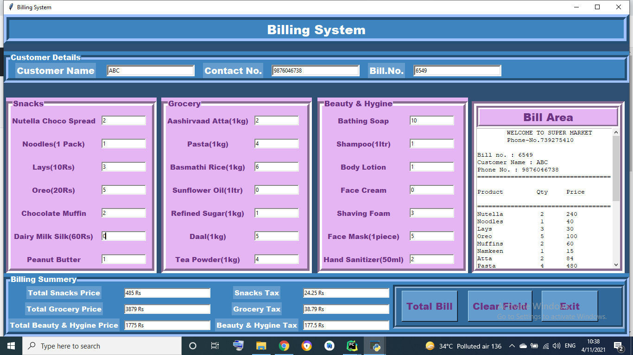Open Microsoft Edge from the taskbar
The image size is (633, 355).
tap(239, 346)
